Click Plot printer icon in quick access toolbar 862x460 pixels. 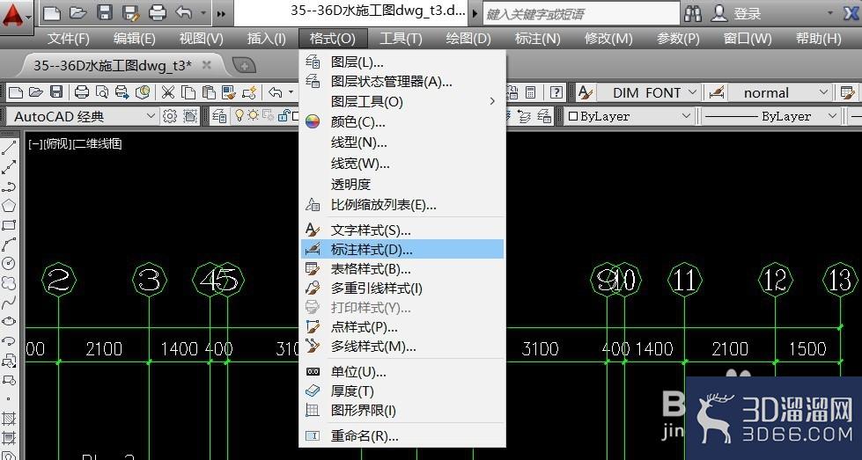pyautogui.click(x=158, y=13)
